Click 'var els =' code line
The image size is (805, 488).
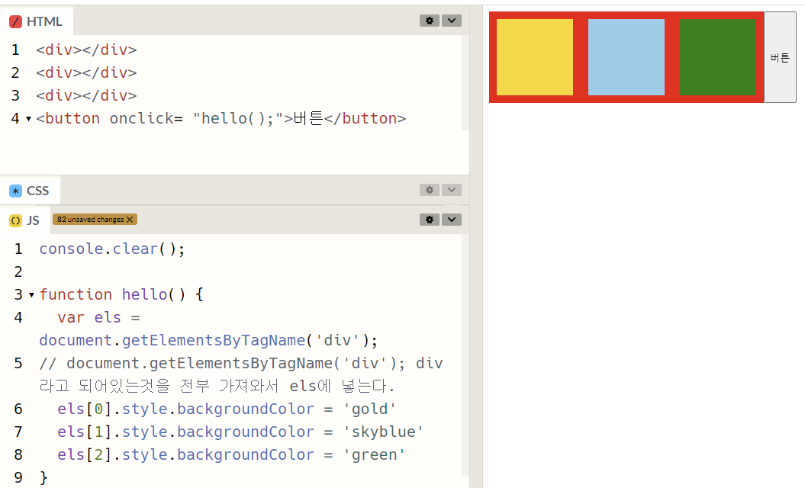[x=98, y=318]
